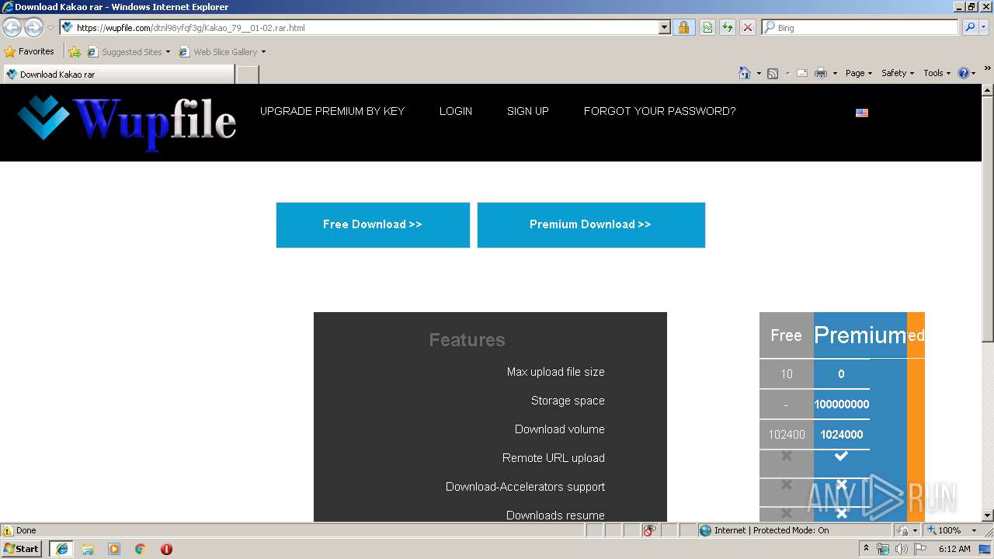
Task: Click the Read Mail envelope icon
Action: coord(802,73)
